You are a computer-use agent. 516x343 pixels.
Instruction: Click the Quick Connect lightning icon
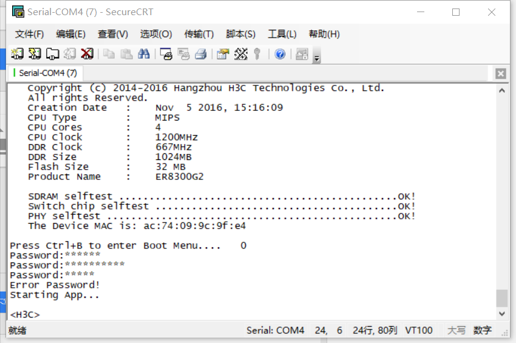point(35,53)
